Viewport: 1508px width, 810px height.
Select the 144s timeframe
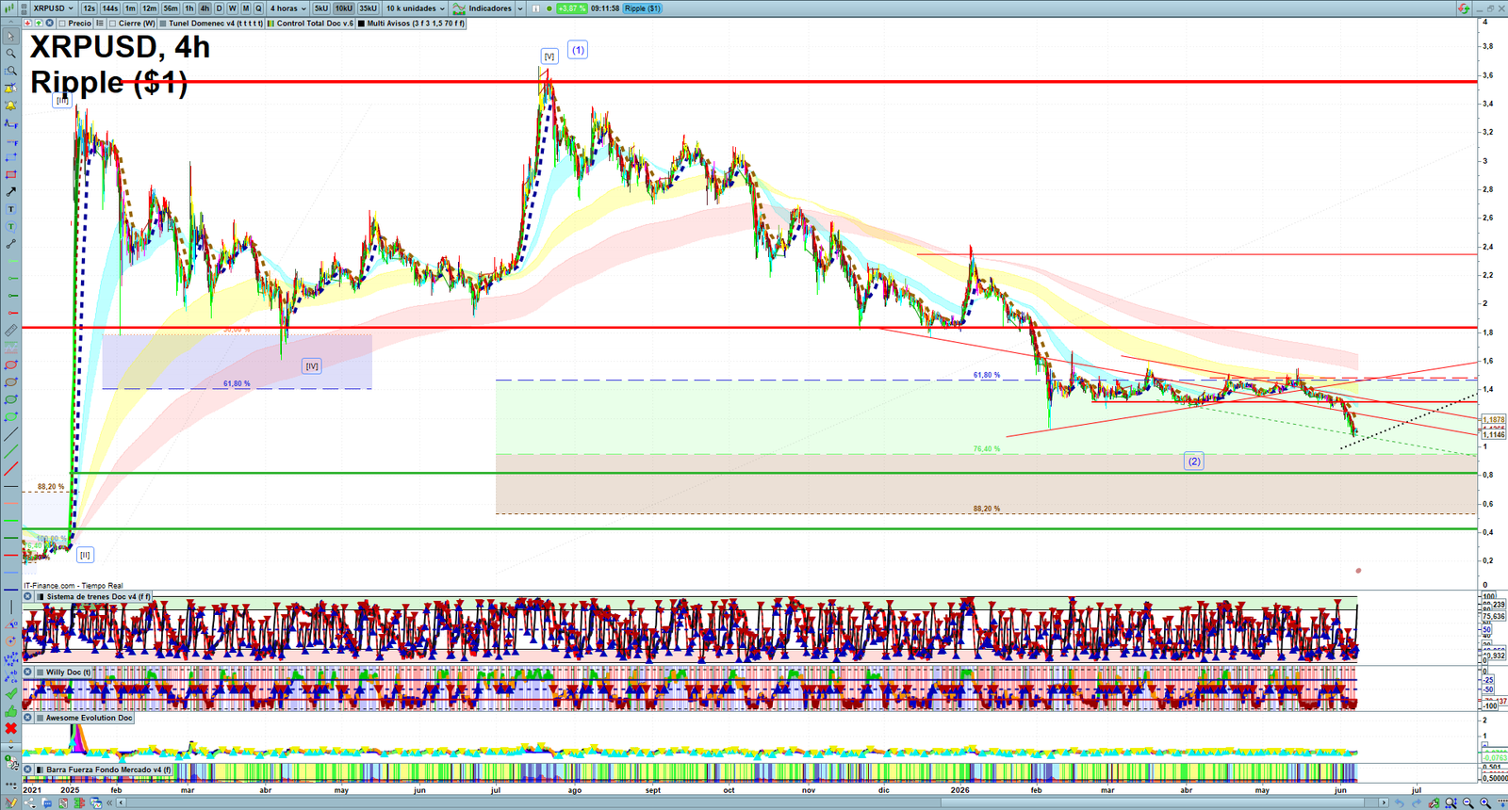[110, 8]
